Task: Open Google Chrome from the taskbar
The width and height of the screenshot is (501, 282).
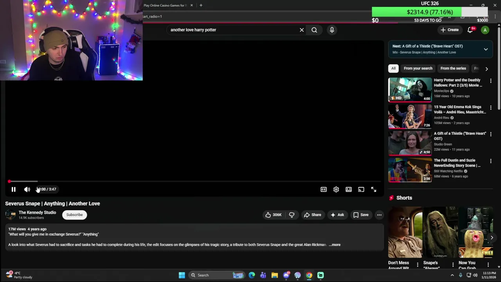Action: 309,275
